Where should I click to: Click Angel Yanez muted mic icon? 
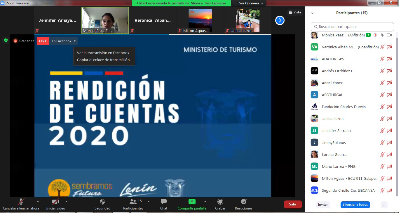tap(382, 83)
